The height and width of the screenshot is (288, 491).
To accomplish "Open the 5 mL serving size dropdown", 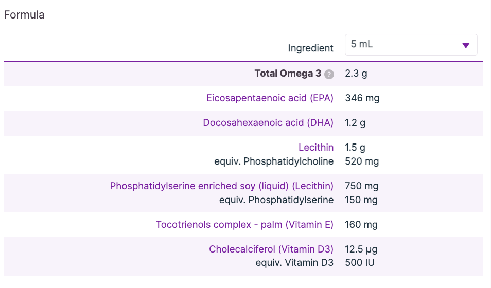I will 411,45.
